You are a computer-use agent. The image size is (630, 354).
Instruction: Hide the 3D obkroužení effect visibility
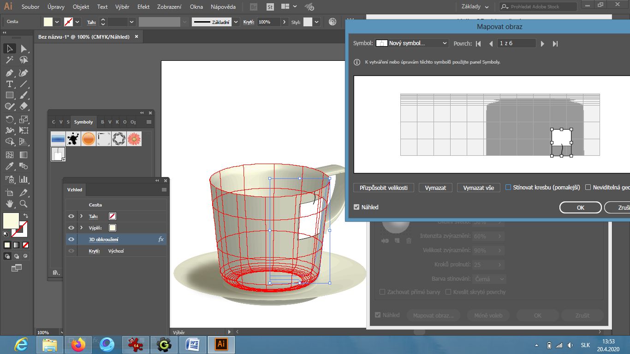pos(71,239)
